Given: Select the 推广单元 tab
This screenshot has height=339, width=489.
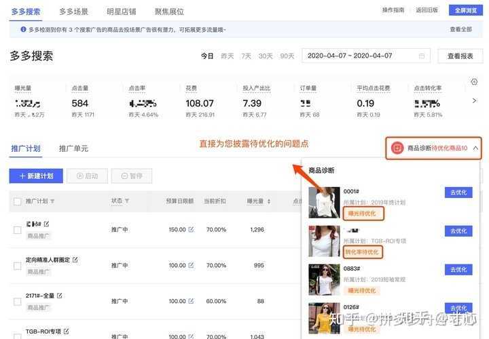Looking at the screenshot, I should [73, 148].
